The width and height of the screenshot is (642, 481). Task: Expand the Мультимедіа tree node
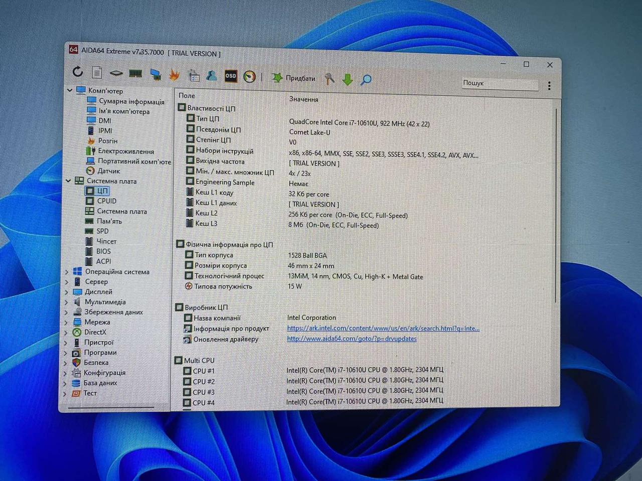pyautogui.click(x=66, y=302)
